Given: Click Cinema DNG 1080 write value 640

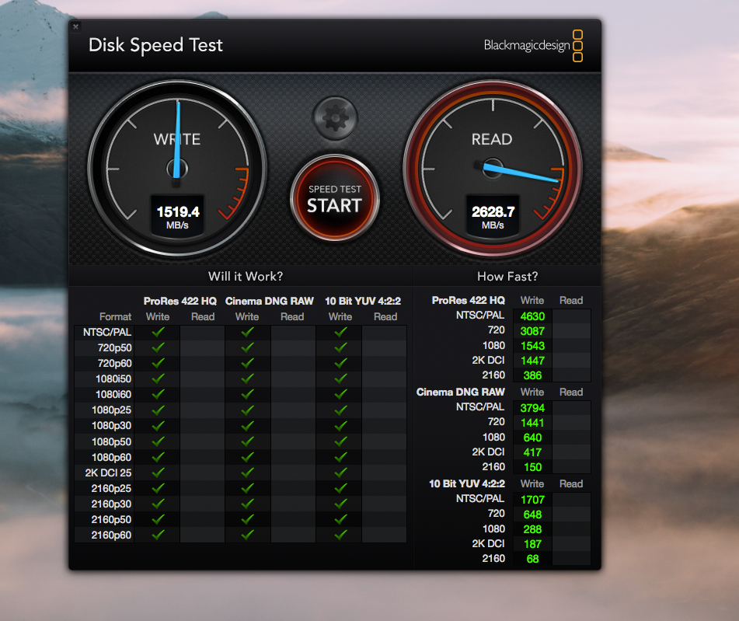Looking at the screenshot, I should pyautogui.click(x=532, y=438).
